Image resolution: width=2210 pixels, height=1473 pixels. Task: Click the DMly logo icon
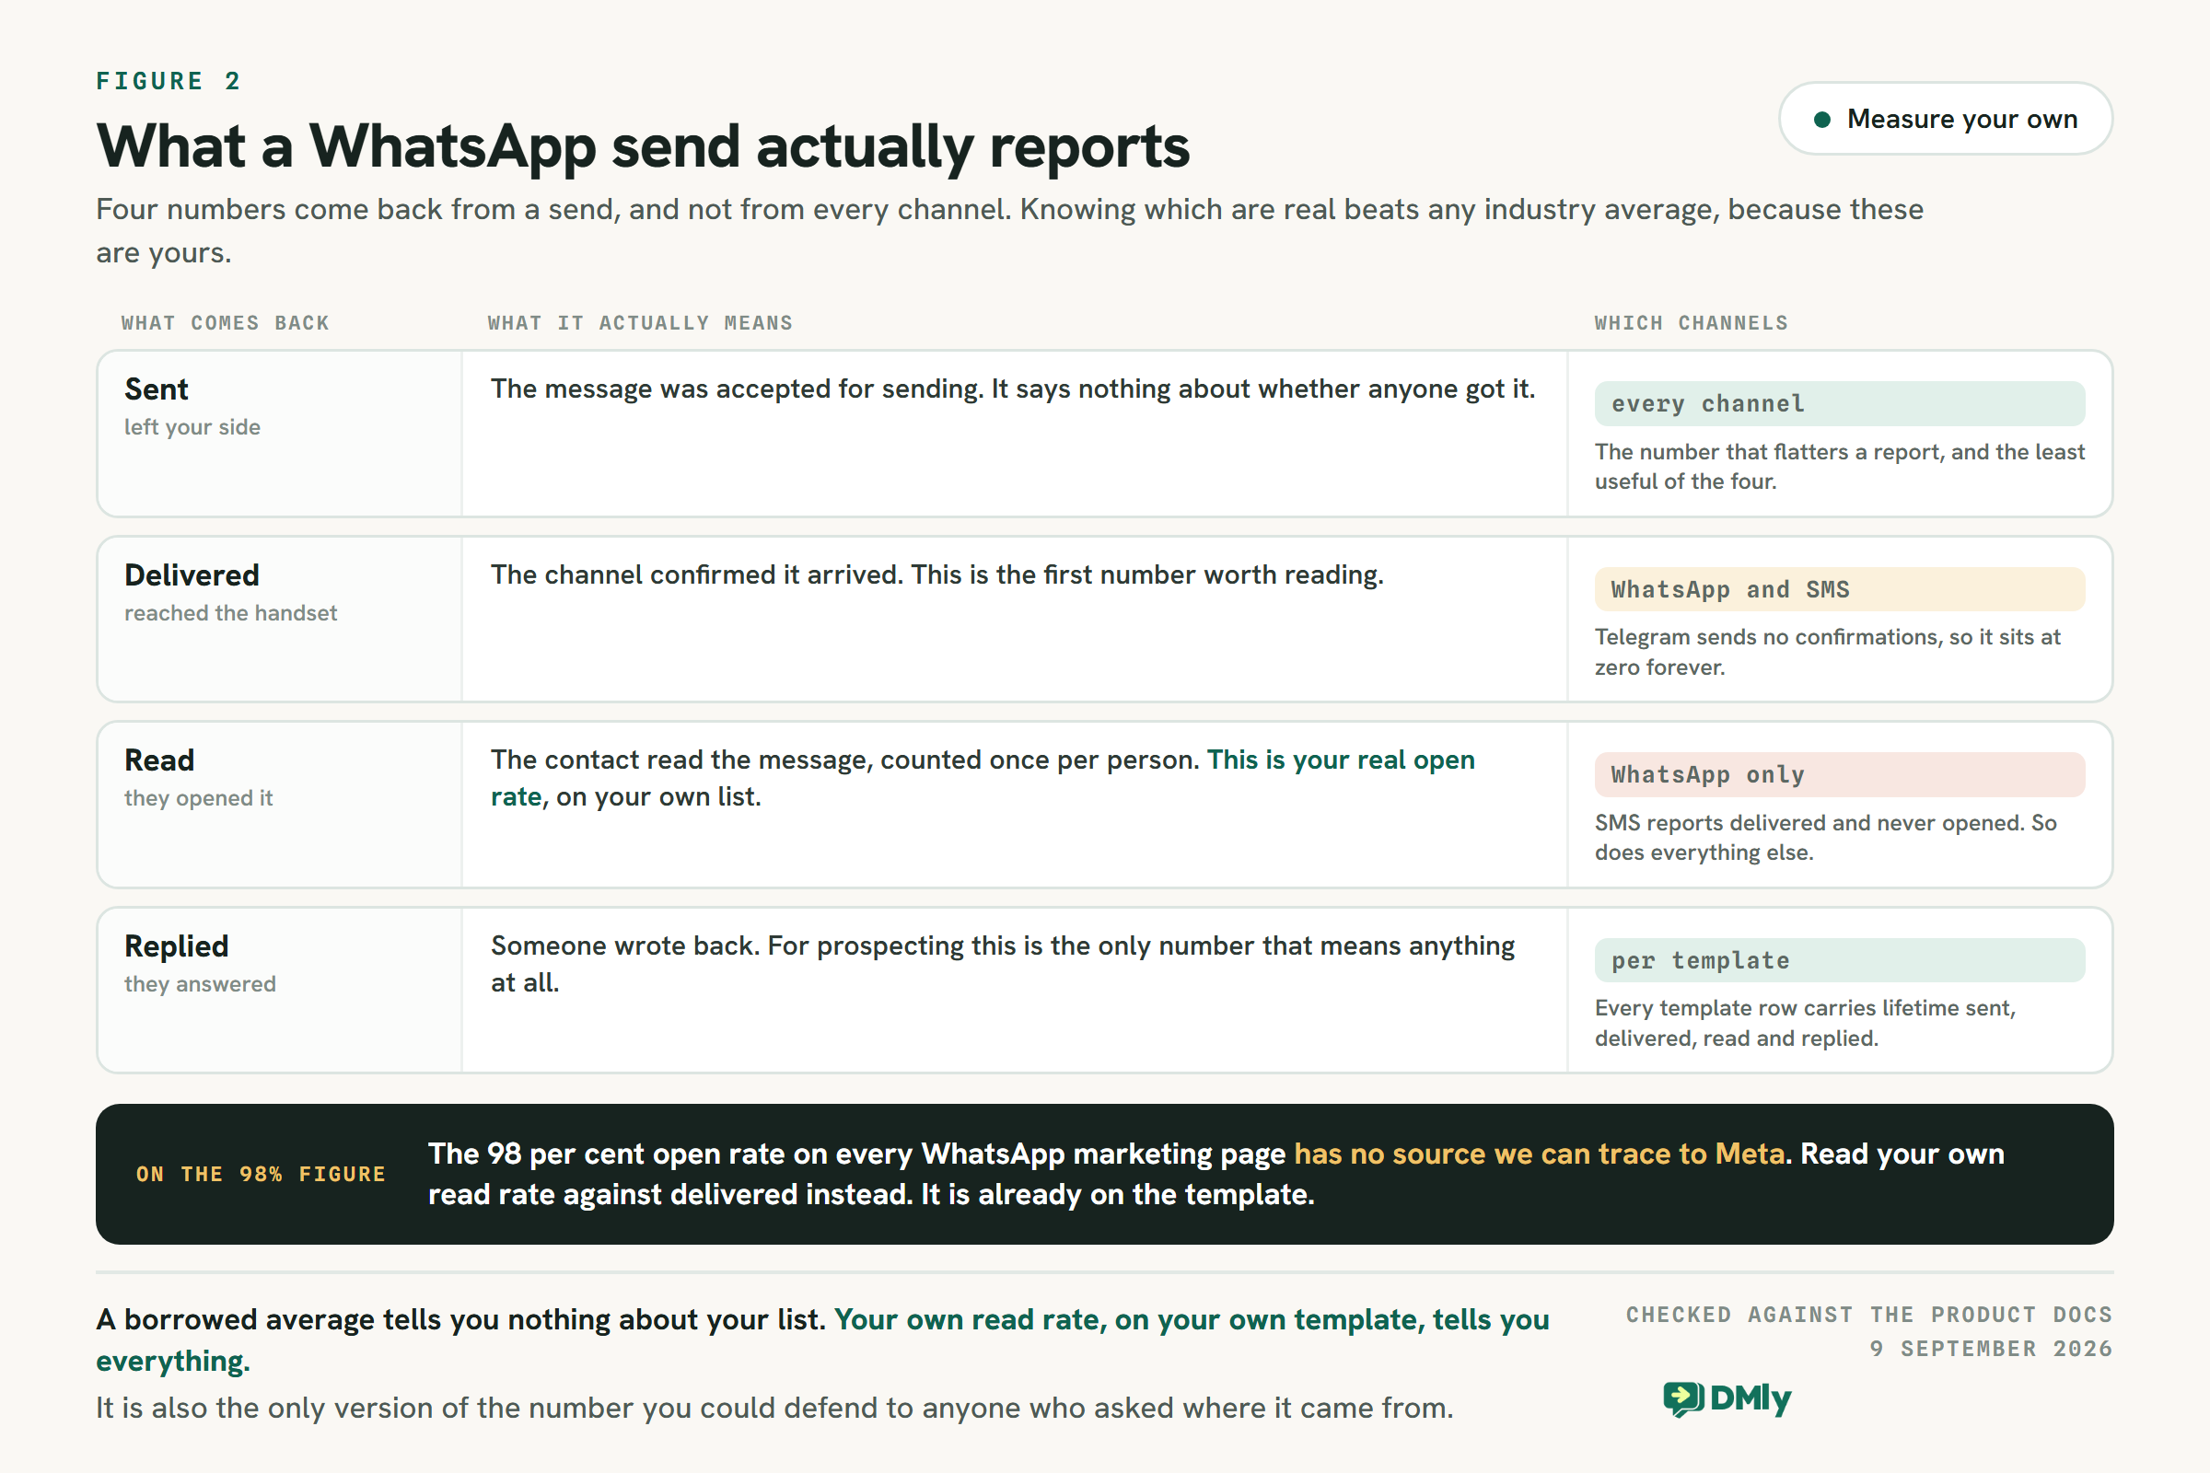pyautogui.click(x=1683, y=1398)
